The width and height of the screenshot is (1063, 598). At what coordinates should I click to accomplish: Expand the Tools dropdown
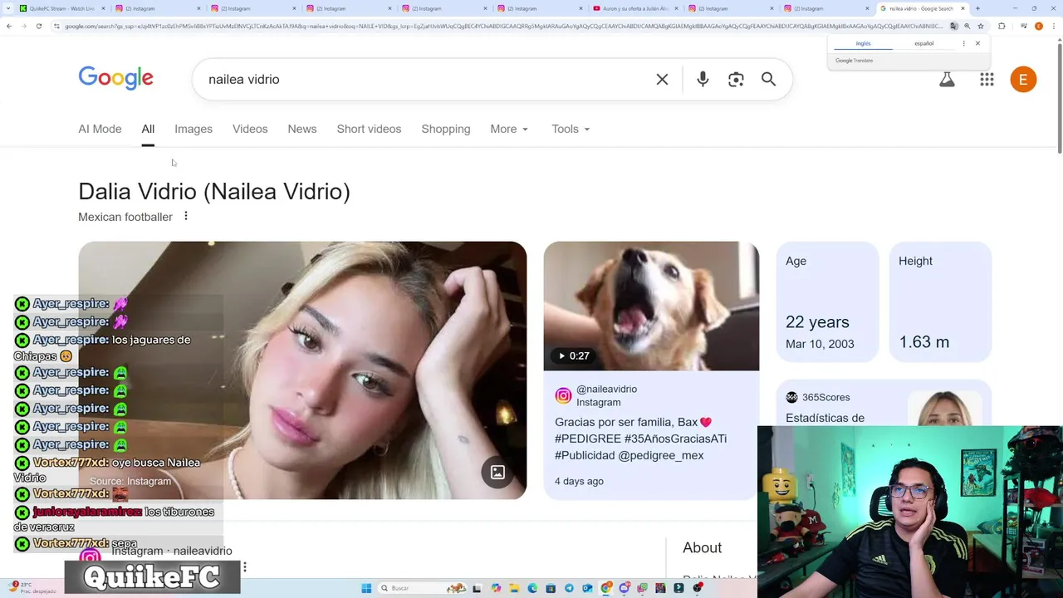tap(571, 129)
